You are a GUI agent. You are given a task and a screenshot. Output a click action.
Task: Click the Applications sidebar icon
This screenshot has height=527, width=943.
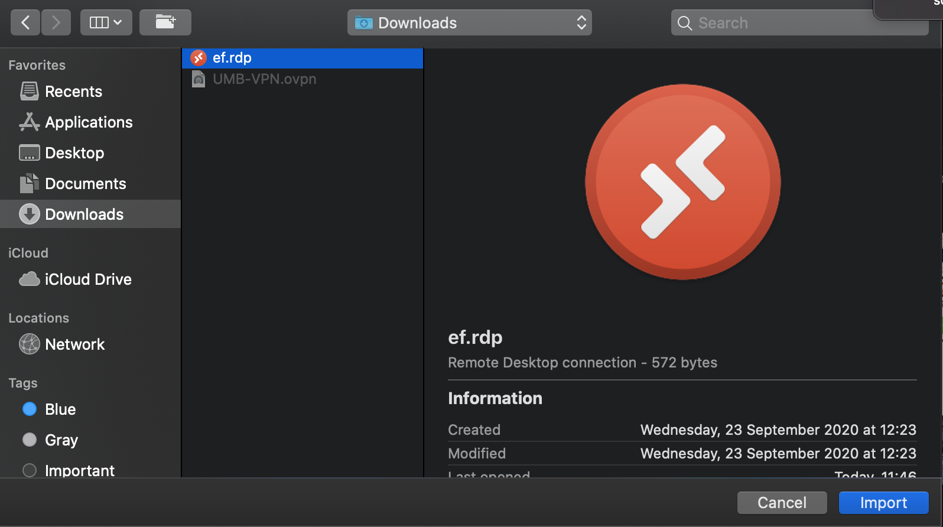click(x=30, y=122)
